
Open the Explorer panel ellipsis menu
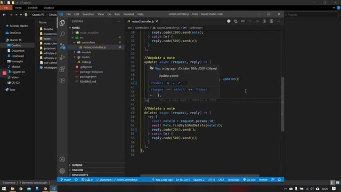pyautogui.click(x=119, y=21)
